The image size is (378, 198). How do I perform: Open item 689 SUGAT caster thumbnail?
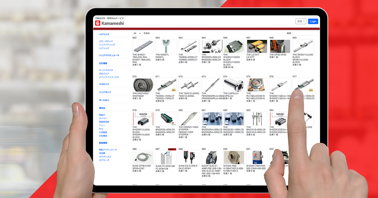pos(212,157)
